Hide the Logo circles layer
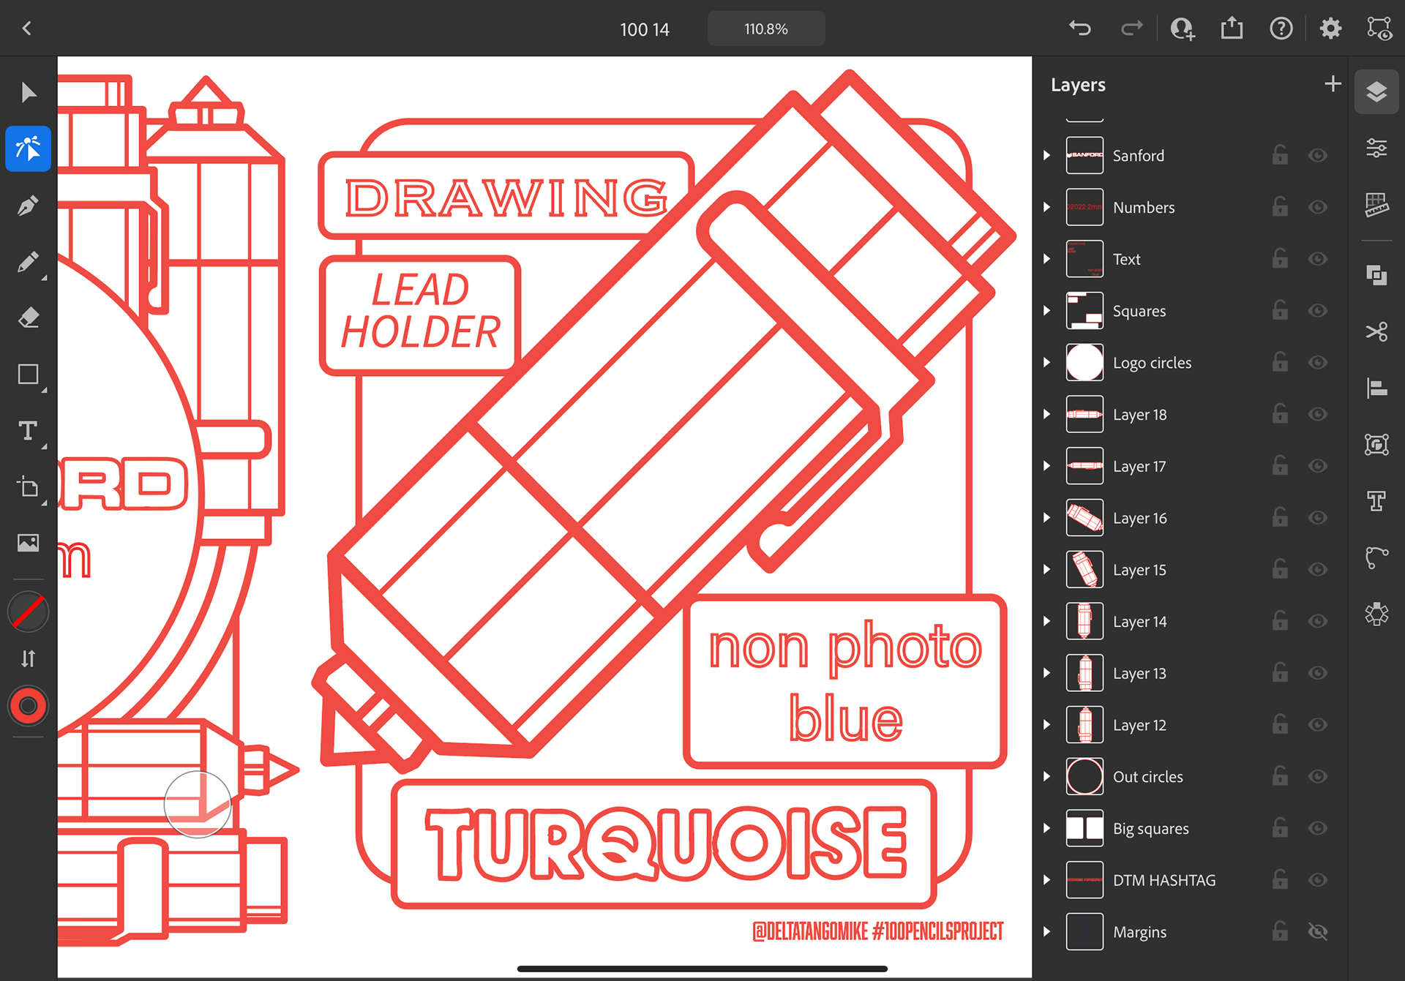Screen dimensions: 1405x981 pyautogui.click(x=1318, y=363)
